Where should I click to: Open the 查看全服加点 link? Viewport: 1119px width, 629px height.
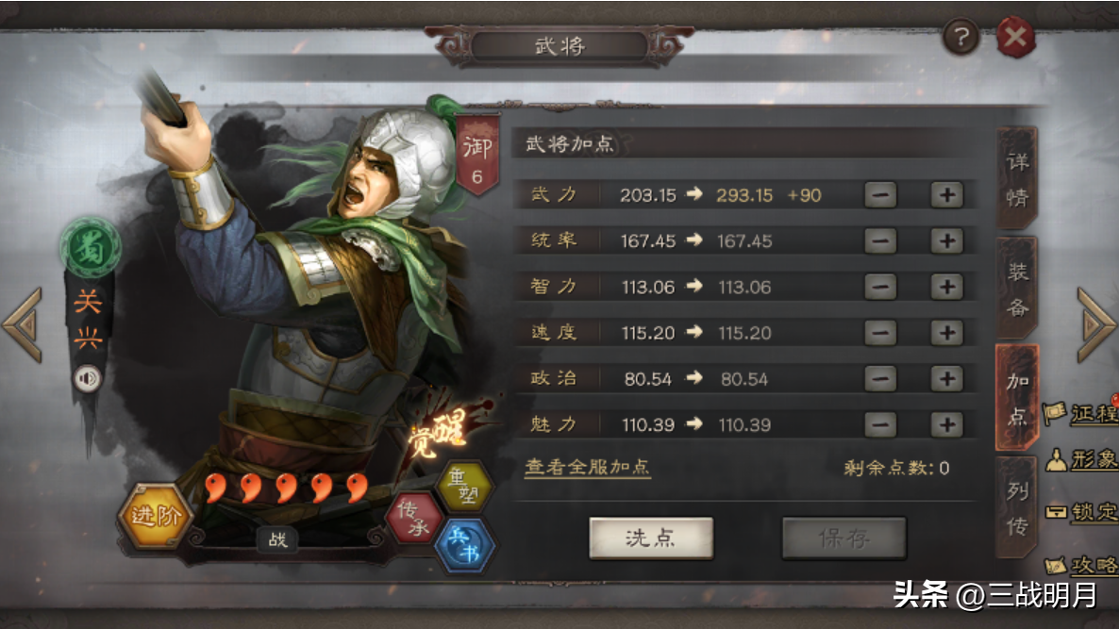(587, 467)
